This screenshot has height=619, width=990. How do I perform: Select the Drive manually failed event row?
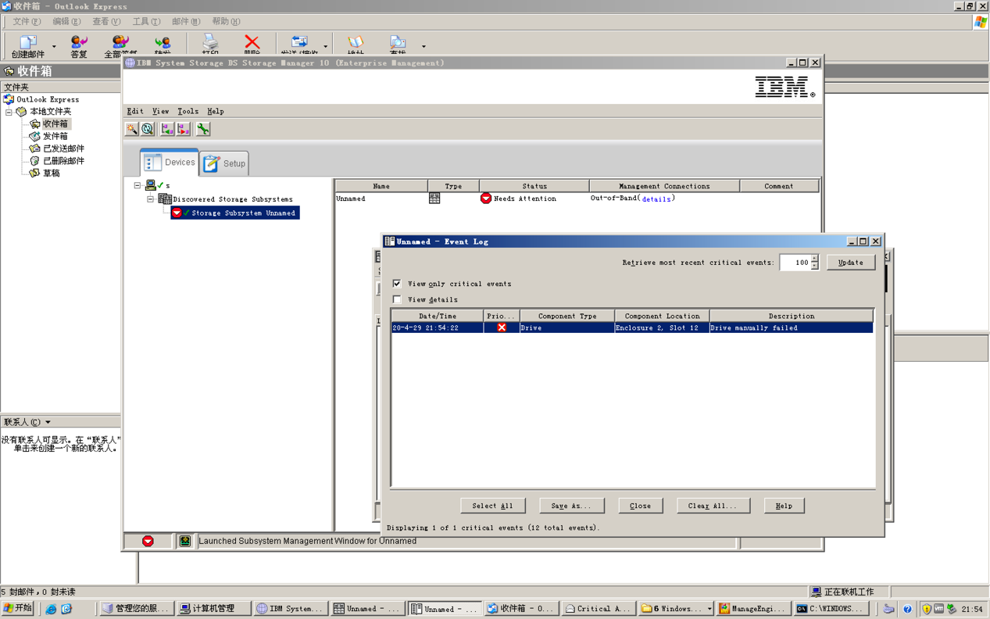[x=631, y=328]
